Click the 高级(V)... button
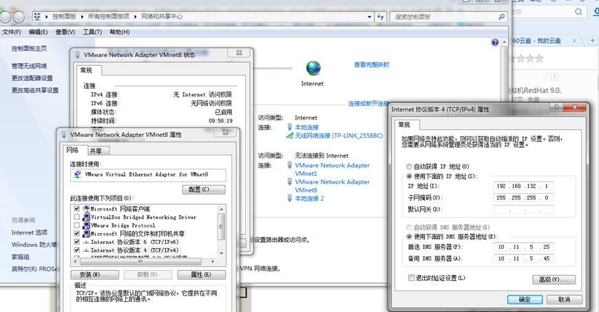This screenshot has height=312, width=599. point(554,280)
